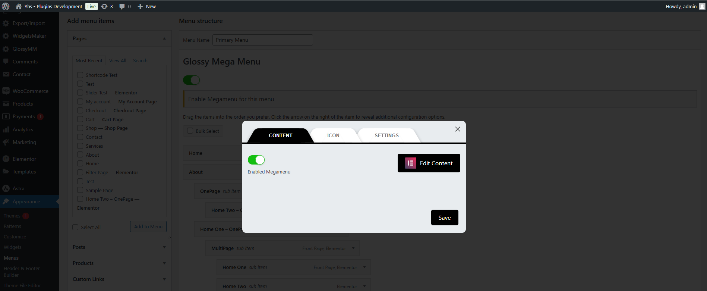
Task: Check the Sample Page checkbox
Action: point(80,190)
